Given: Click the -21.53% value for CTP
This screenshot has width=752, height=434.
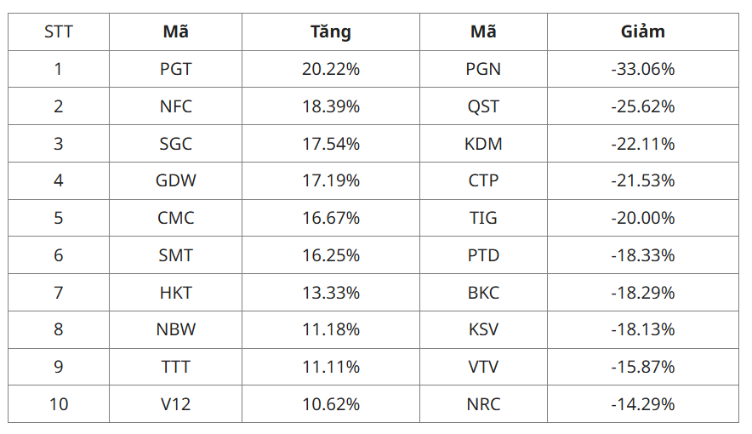Looking at the screenshot, I should [642, 180].
